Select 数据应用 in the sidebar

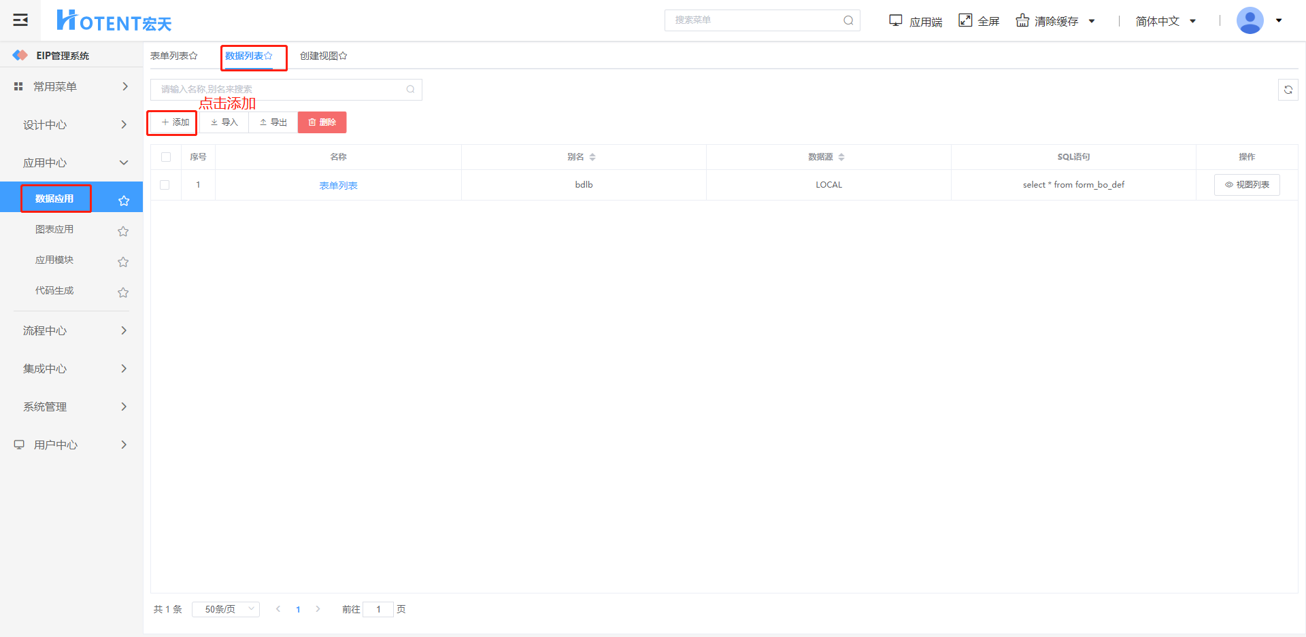coord(54,199)
